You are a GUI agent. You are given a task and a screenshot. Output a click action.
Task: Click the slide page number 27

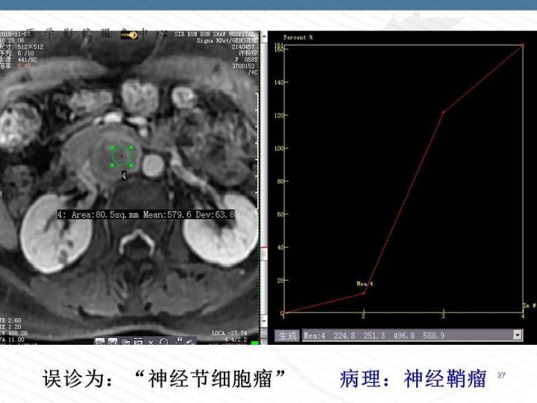[501, 375]
